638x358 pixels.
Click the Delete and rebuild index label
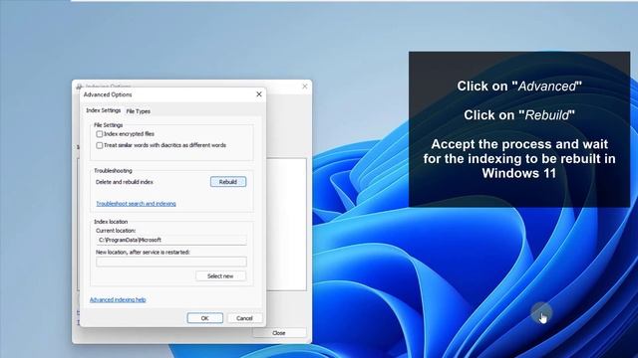click(125, 182)
